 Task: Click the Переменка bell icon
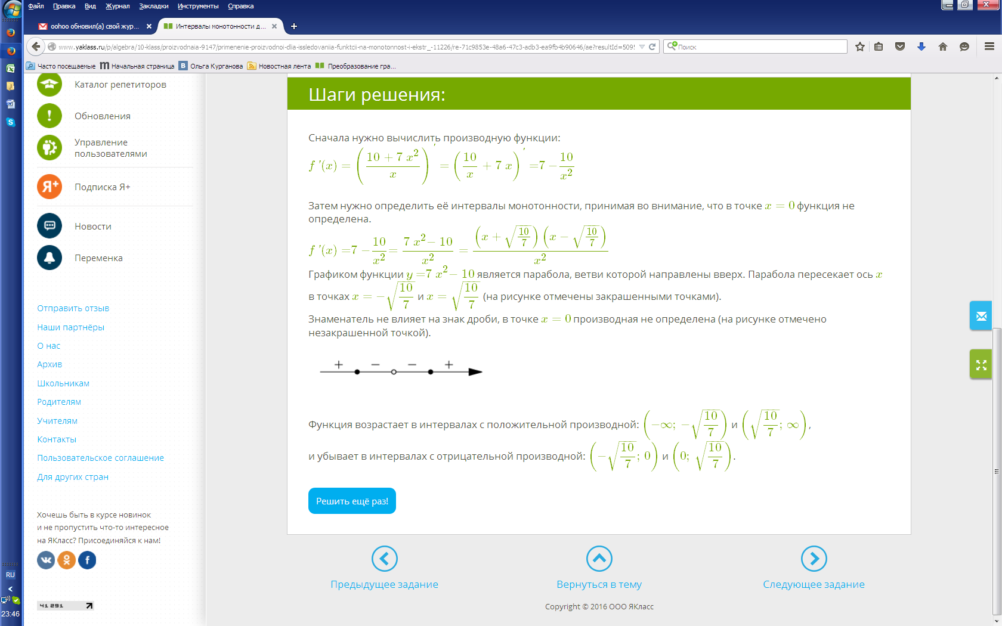(x=50, y=258)
